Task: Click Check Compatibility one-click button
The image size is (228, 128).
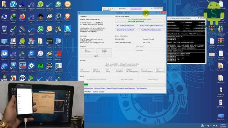Action: (x=122, y=65)
